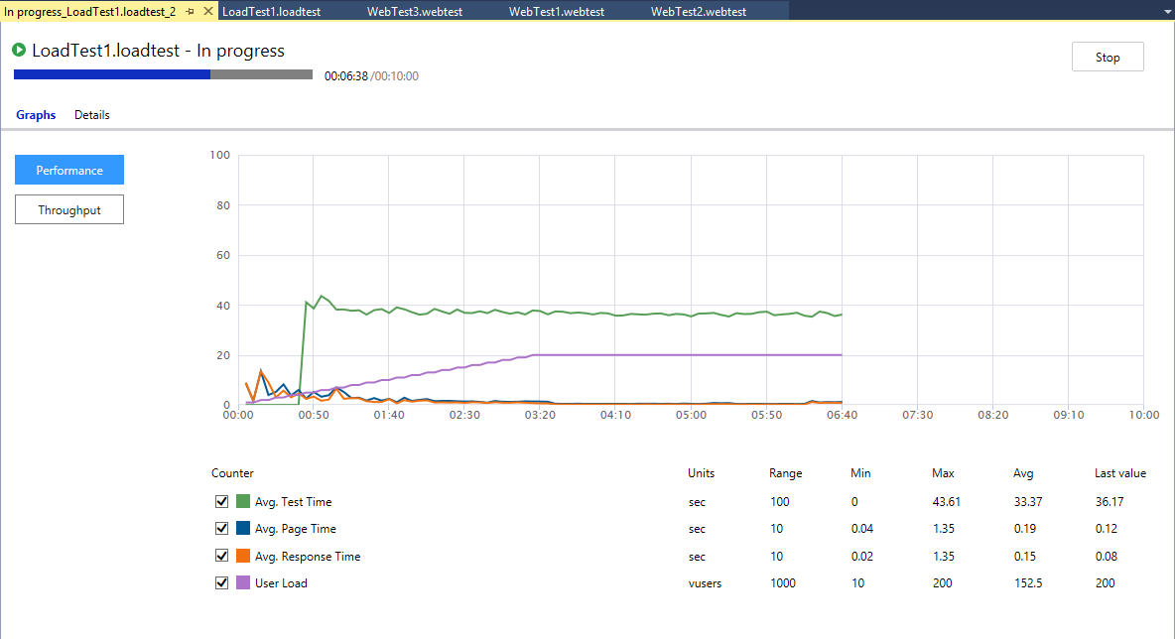Click the load test progress bar
1175x639 pixels.
pos(163,74)
